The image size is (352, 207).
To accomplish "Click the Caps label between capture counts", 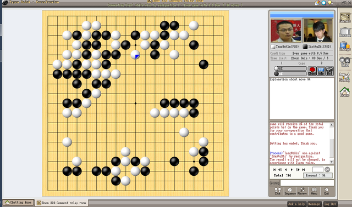I will click(301, 64).
